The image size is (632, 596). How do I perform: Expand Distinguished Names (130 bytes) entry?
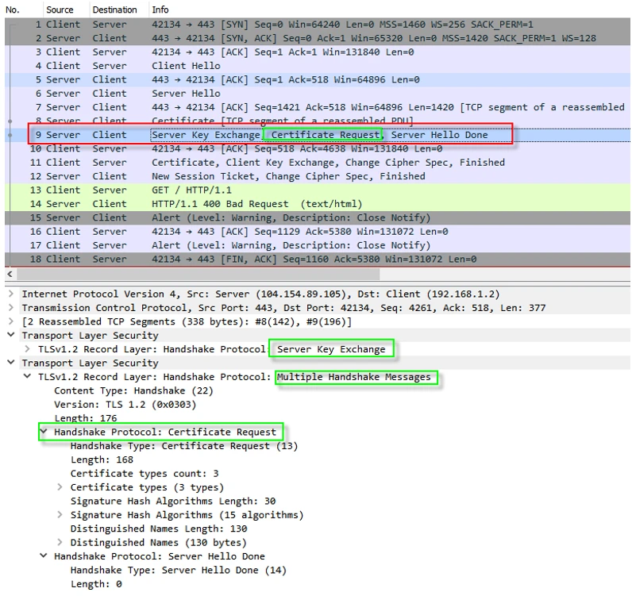60,543
